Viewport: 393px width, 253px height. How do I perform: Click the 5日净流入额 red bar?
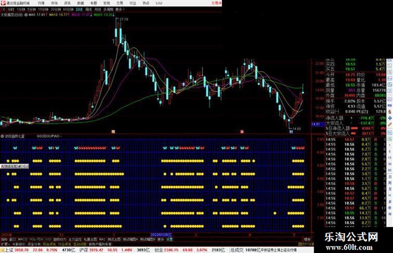pyautogui.click(x=354, y=128)
